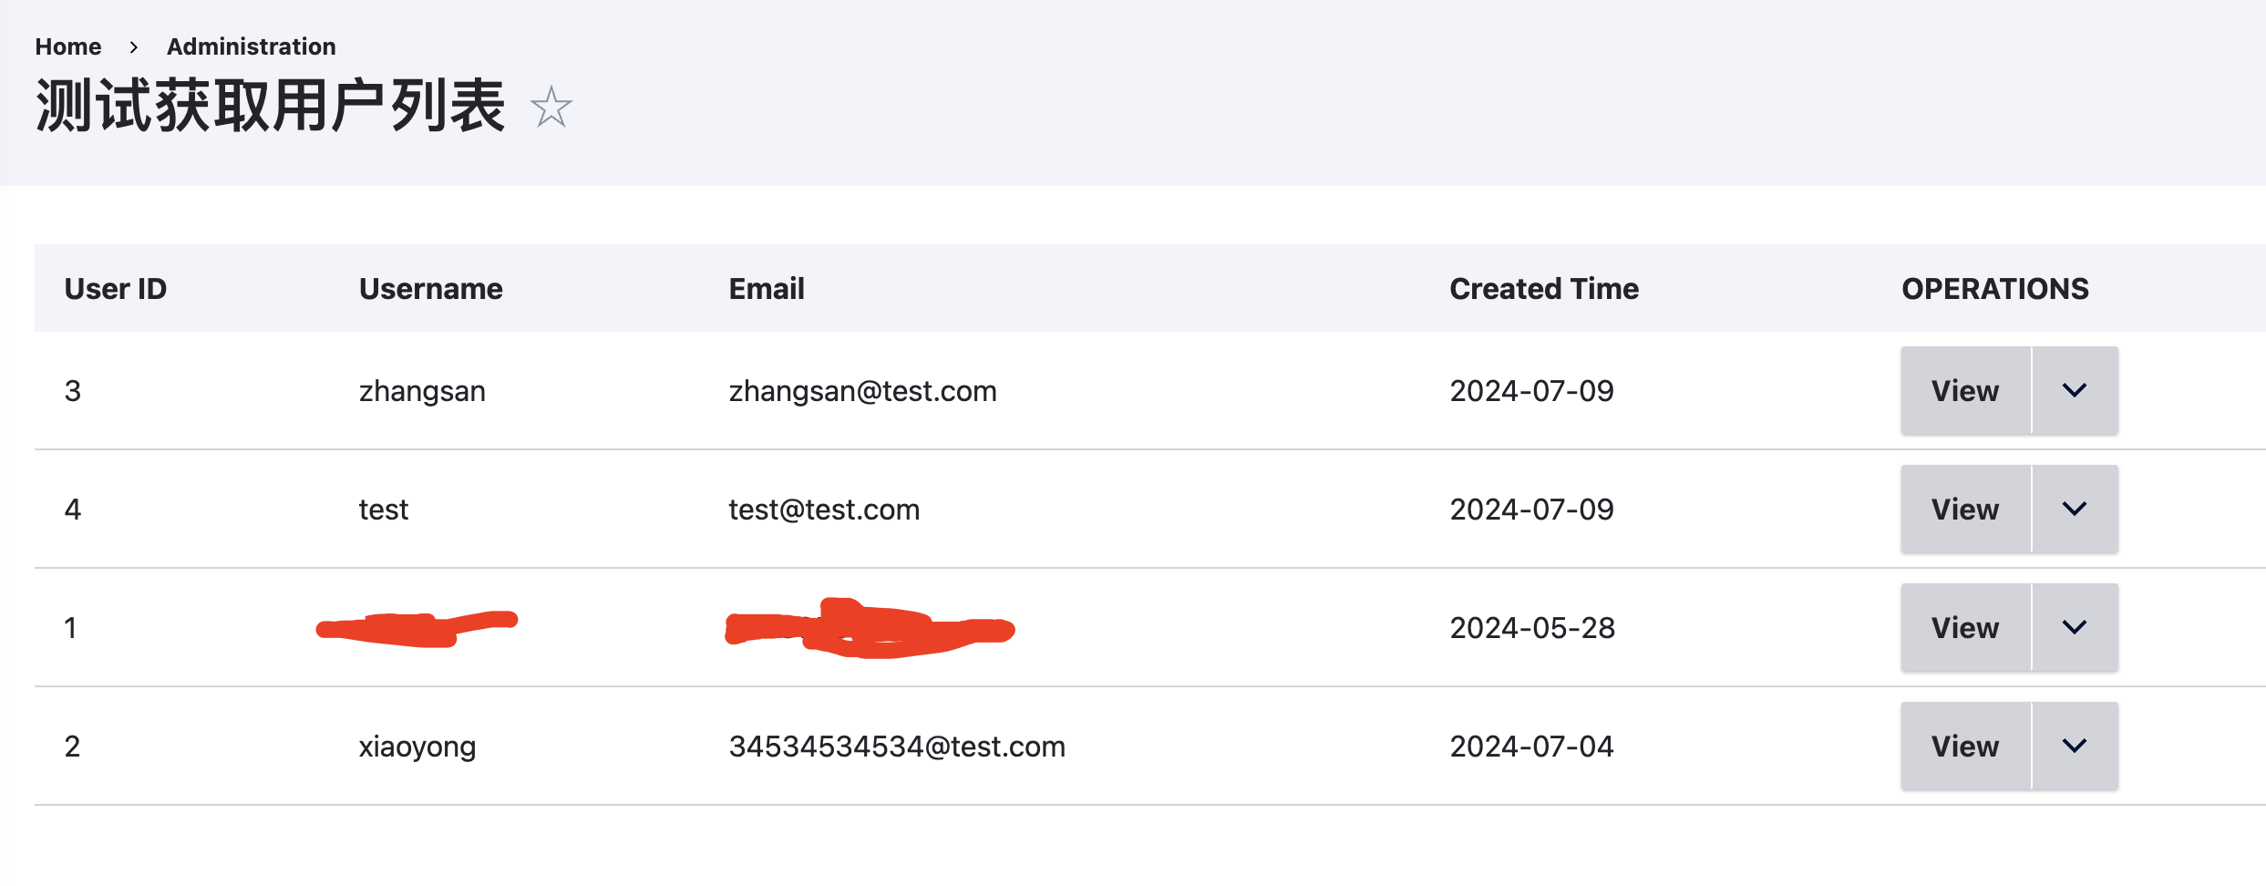Expand operations dropdown for User ID 1

click(x=2075, y=628)
